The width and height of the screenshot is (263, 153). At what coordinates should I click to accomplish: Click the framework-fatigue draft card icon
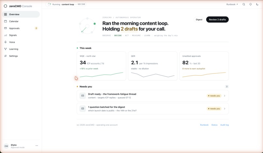[83, 96]
